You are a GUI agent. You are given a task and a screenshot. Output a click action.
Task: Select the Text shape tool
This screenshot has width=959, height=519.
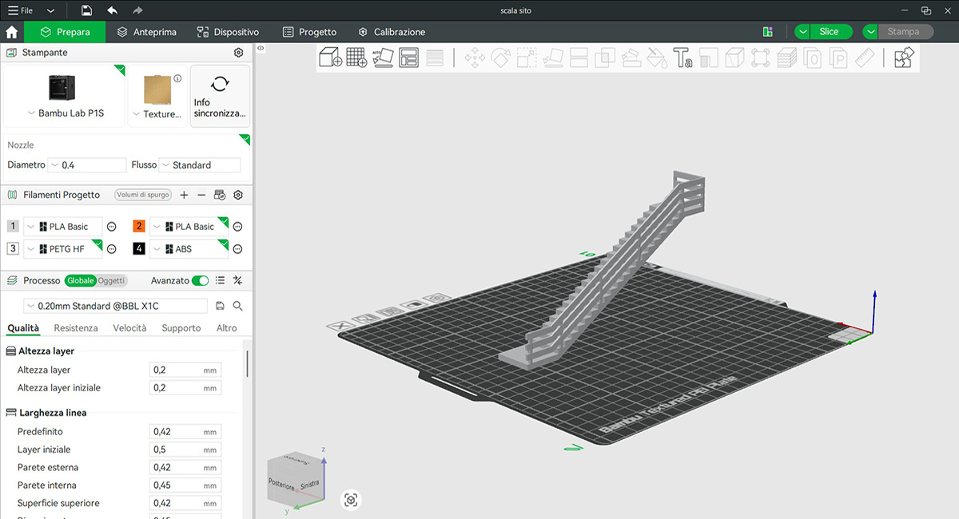point(682,57)
